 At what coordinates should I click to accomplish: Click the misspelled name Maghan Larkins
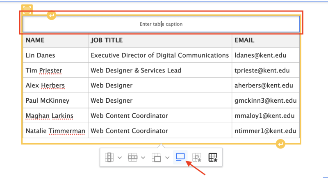coord(49,116)
